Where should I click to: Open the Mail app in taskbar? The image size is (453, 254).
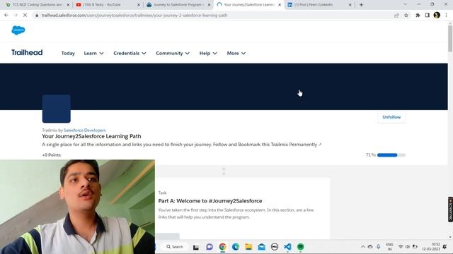click(x=262, y=247)
